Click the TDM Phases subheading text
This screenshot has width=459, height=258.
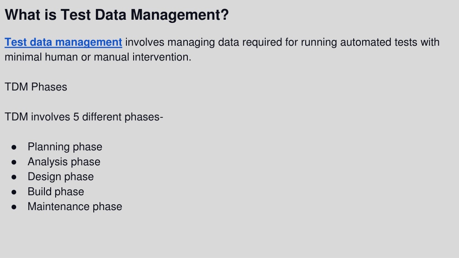tap(36, 87)
